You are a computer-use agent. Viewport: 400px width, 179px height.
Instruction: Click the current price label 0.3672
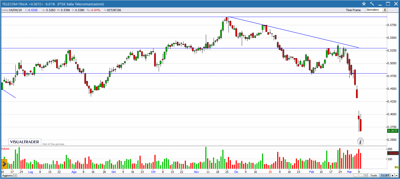(x=393, y=131)
